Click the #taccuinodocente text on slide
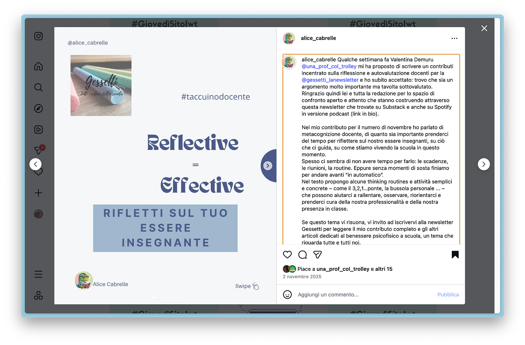This screenshot has width=525, height=345. pos(216,97)
